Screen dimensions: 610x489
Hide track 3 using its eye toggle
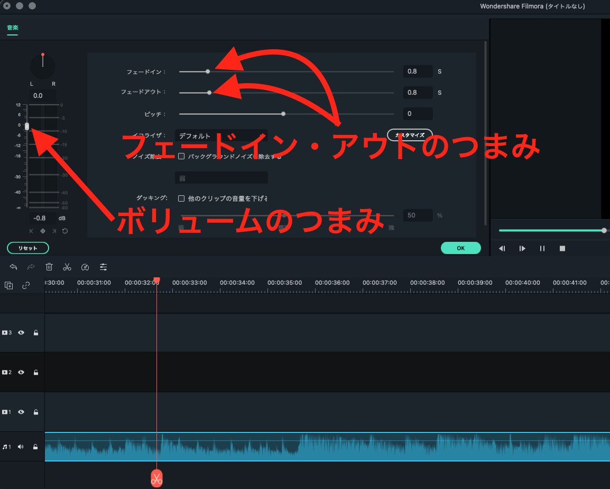click(x=20, y=332)
